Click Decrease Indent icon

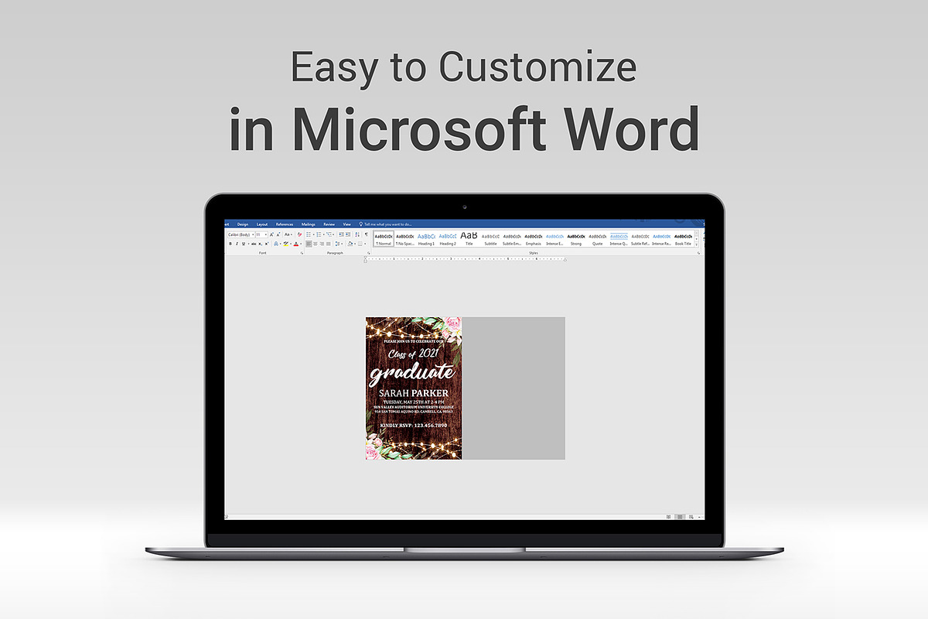pyautogui.click(x=341, y=234)
